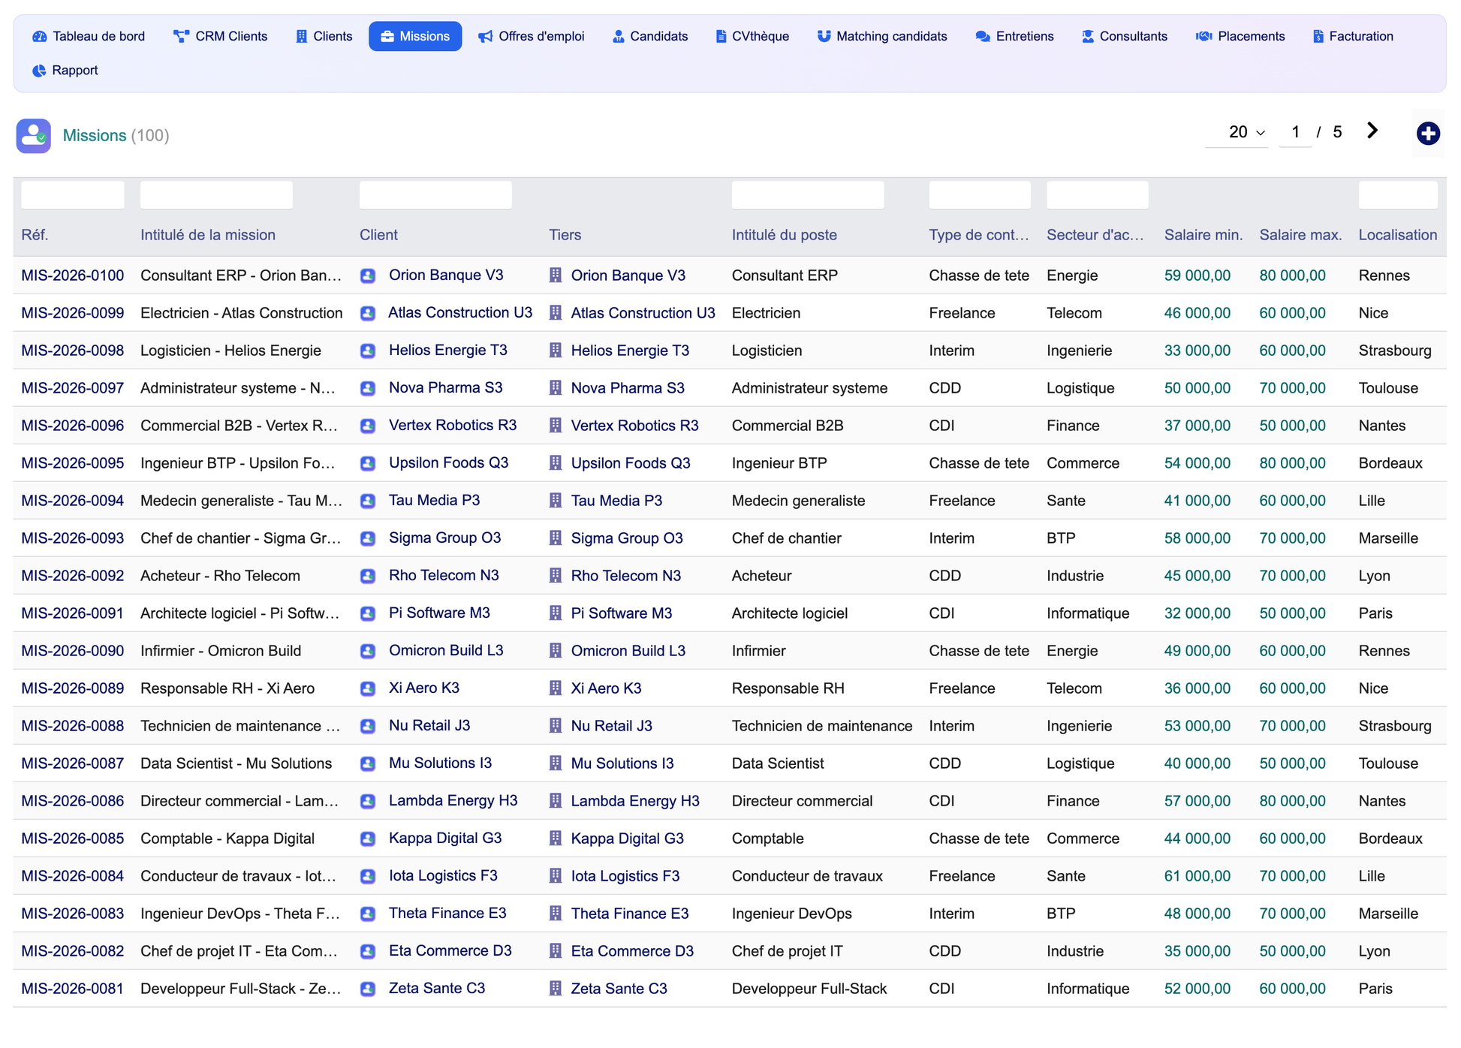Click the building icon beside tiers Upsilon Foods Q3
The height and width of the screenshot is (1048, 1461).
click(556, 463)
